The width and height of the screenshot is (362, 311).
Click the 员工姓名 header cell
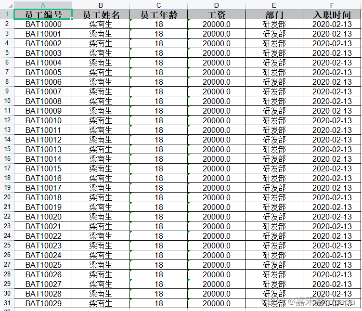pos(101,14)
